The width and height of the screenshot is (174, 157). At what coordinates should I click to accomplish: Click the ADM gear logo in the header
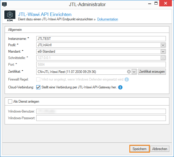point(10,16)
